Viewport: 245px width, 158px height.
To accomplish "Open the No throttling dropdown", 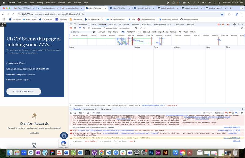I will (126, 28).
